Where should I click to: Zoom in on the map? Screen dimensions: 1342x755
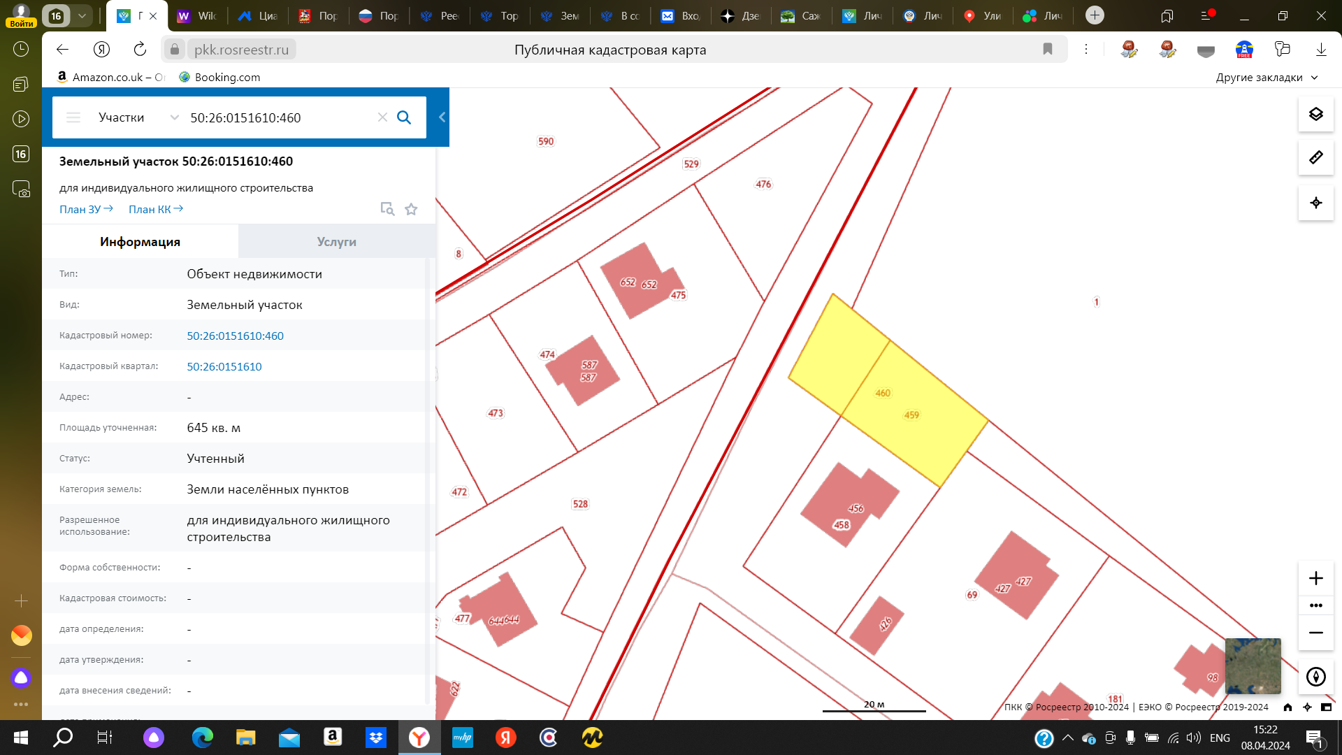tap(1315, 578)
